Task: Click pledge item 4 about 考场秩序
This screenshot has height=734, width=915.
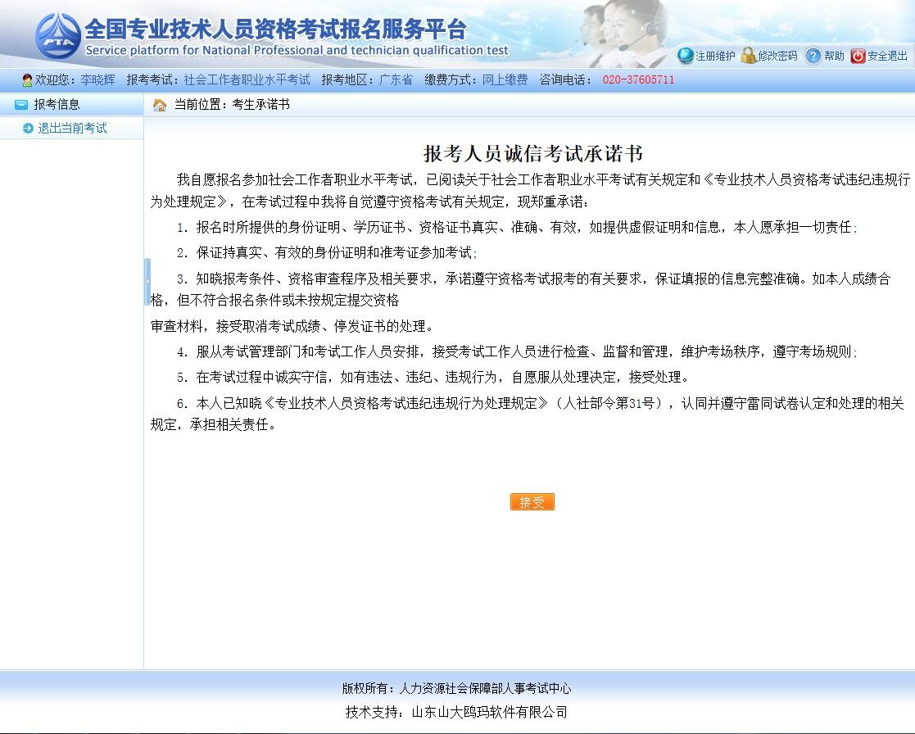Action: tap(517, 351)
